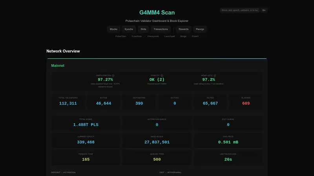Viewport: 314px width, 176px height.
Task: Open the Finality info icon
Action: (x=162, y=75)
